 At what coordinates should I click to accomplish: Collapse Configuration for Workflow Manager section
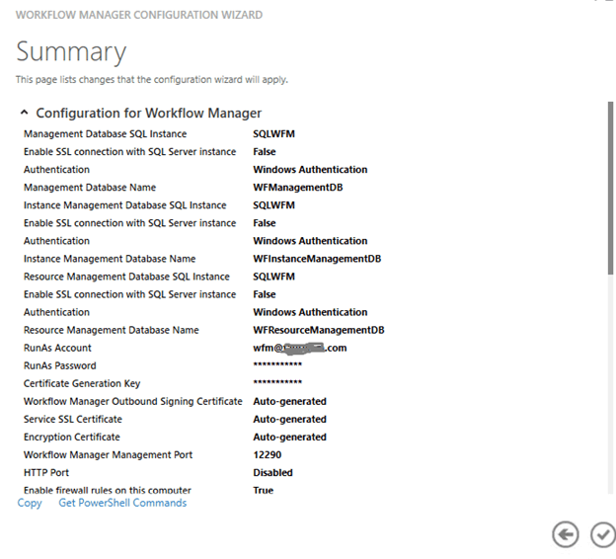pyautogui.click(x=24, y=113)
